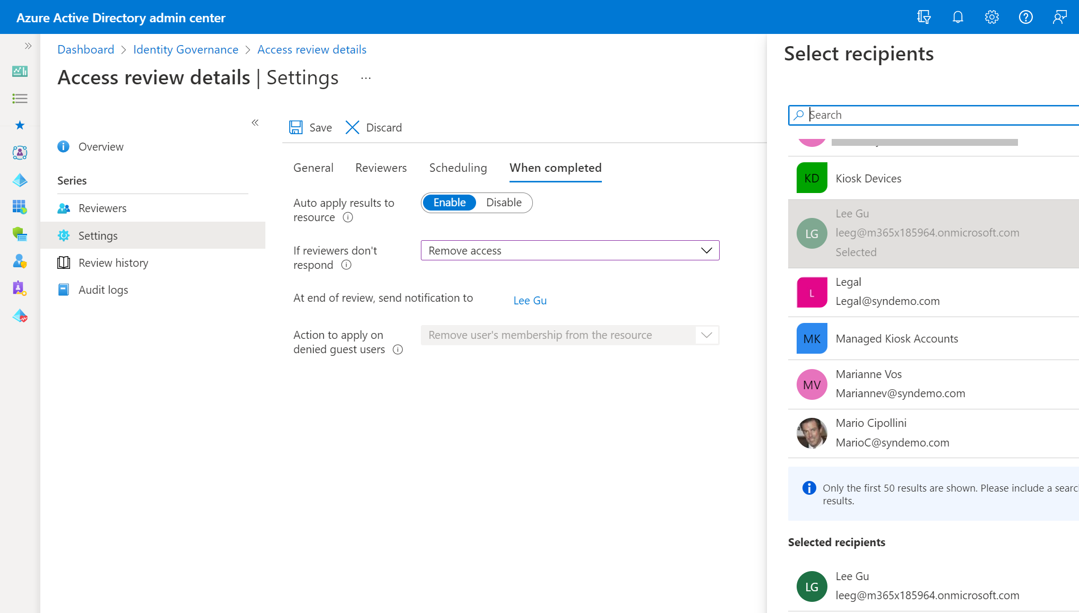Switch to the Scheduling tab
The width and height of the screenshot is (1079, 613).
(458, 168)
